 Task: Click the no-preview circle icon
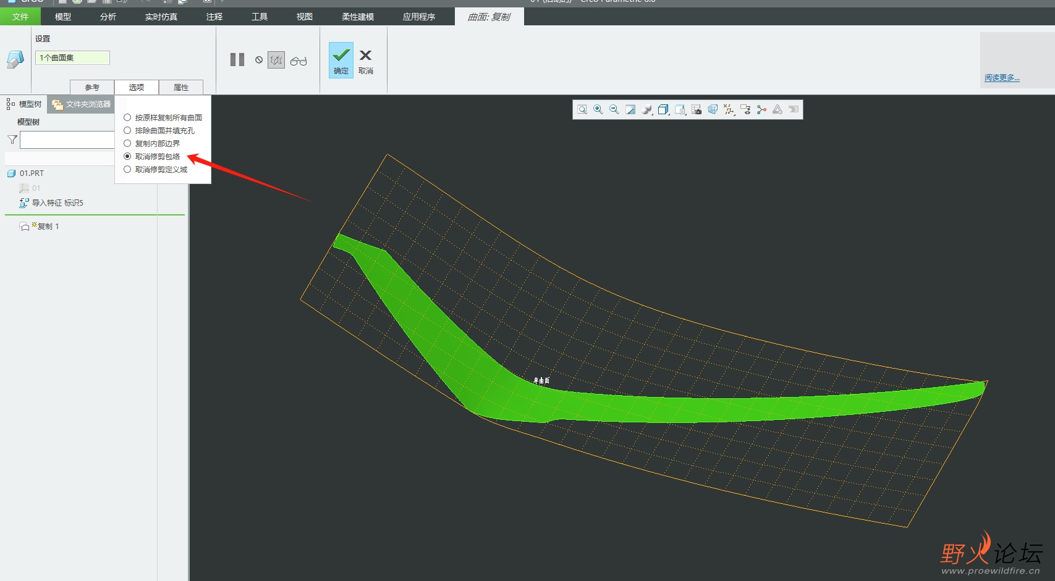pyautogui.click(x=259, y=60)
